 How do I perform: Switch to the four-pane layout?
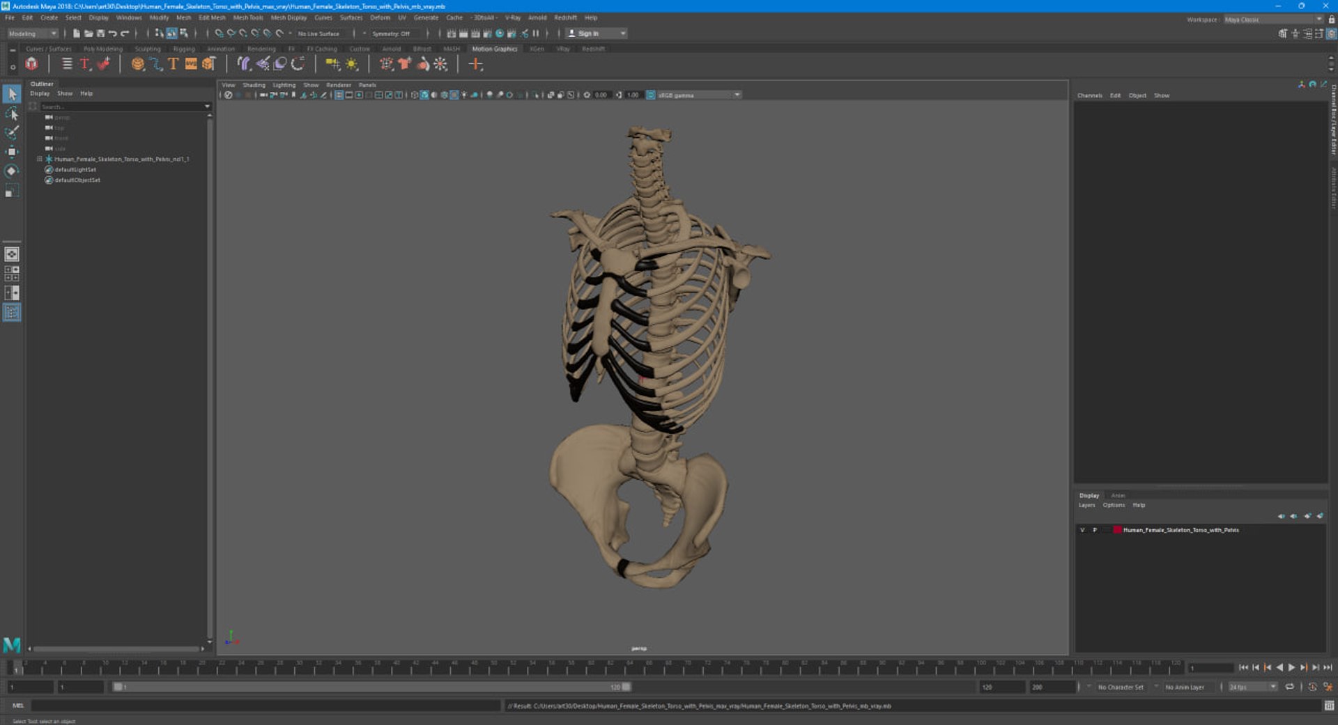(12, 274)
